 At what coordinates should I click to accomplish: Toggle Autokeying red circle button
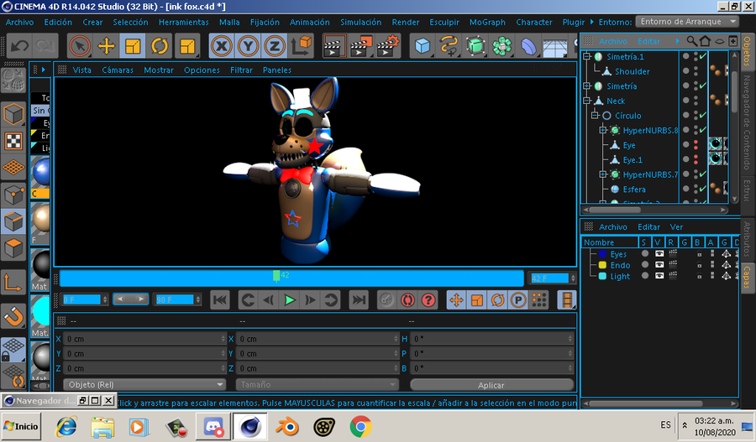407,300
